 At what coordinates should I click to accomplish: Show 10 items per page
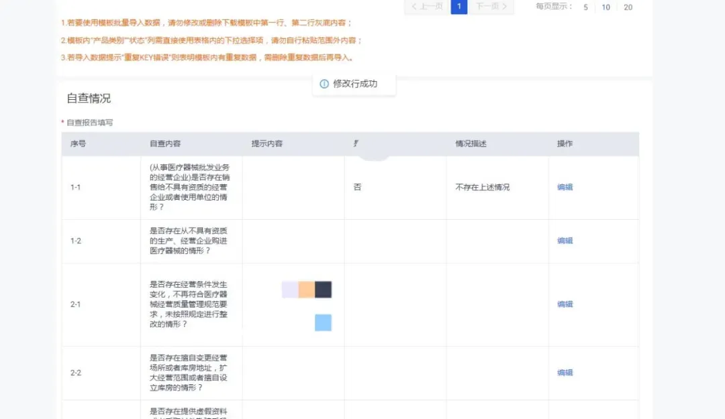(606, 7)
